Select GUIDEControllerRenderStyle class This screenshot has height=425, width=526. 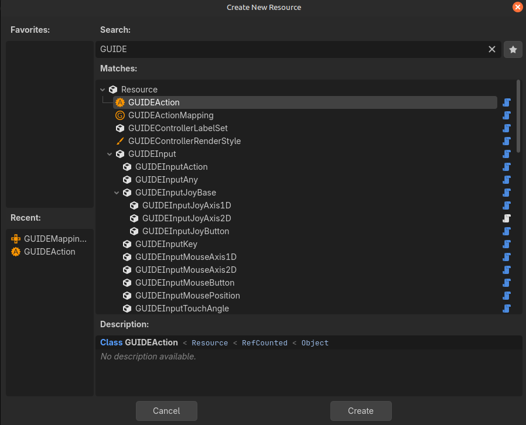(x=185, y=141)
